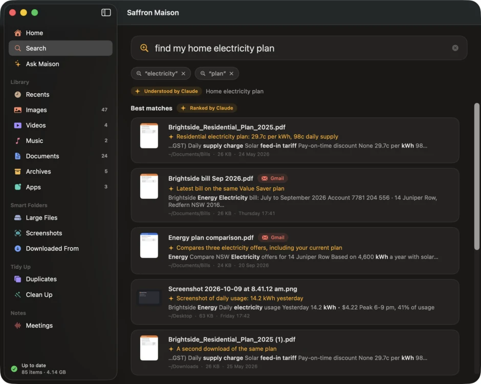Remove the "electricity" filter chip
Screen dimensions: 481x384
pos(183,73)
